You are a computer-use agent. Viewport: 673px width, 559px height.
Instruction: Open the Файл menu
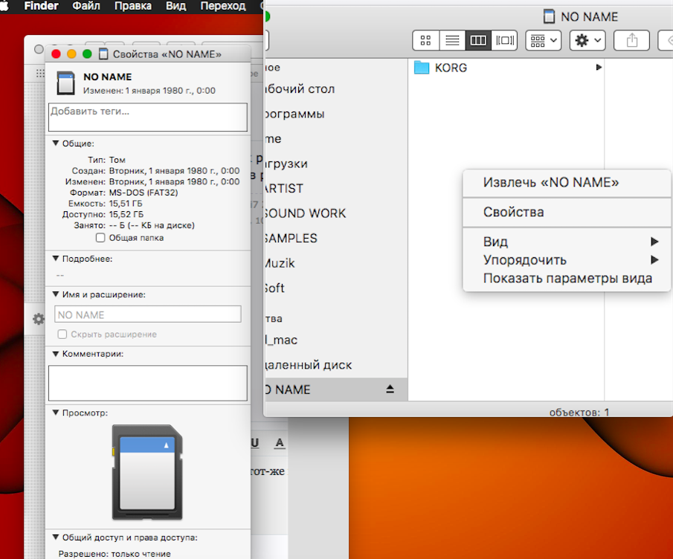pyautogui.click(x=86, y=6)
